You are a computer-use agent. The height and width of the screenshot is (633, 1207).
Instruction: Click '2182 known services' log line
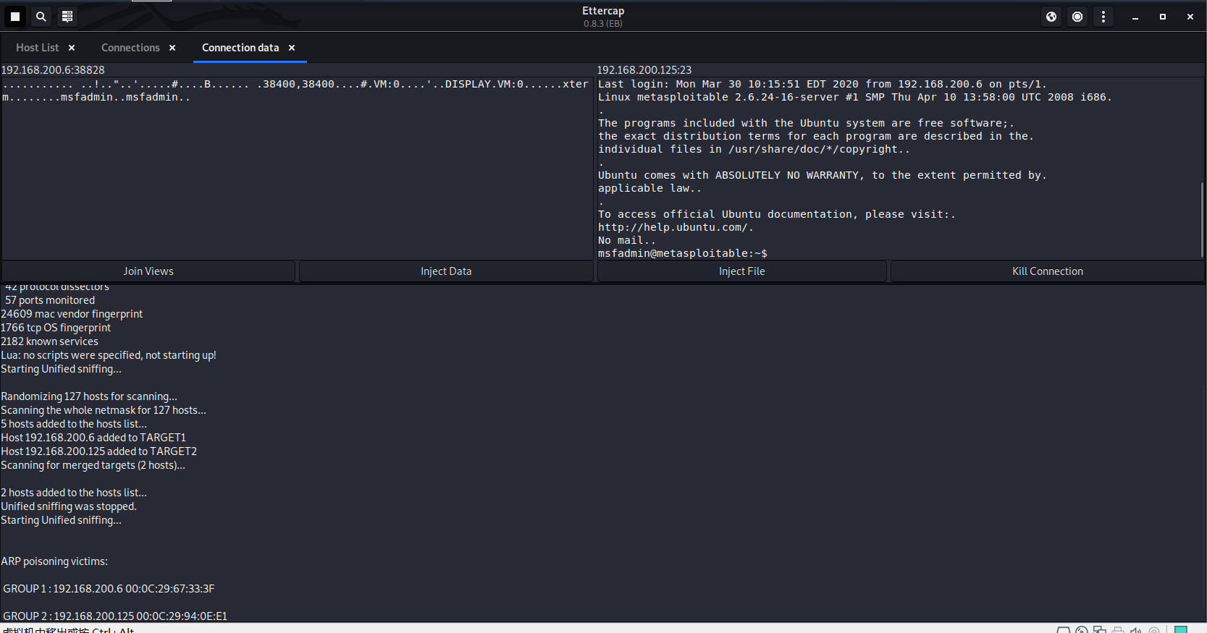point(49,341)
